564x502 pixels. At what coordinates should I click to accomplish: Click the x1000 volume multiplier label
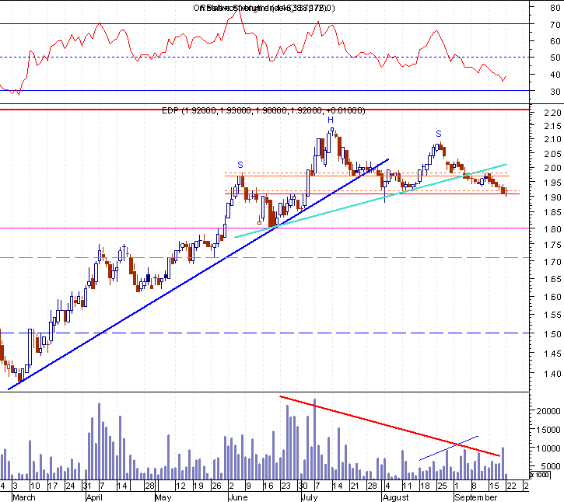click(541, 475)
